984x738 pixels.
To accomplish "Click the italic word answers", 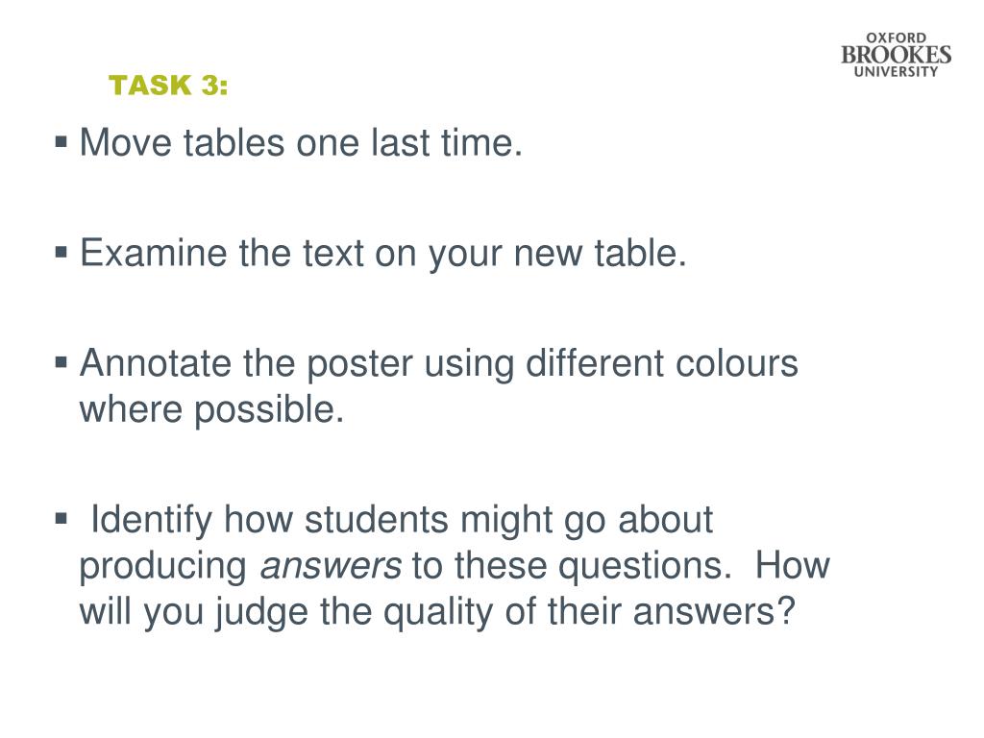I will 331,566.
